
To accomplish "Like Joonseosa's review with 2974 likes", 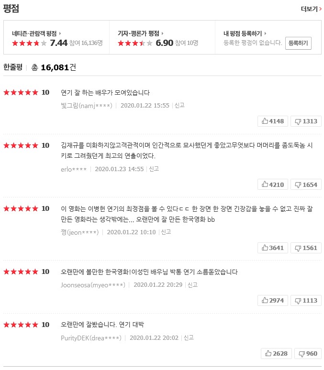I will [x=272, y=300].
